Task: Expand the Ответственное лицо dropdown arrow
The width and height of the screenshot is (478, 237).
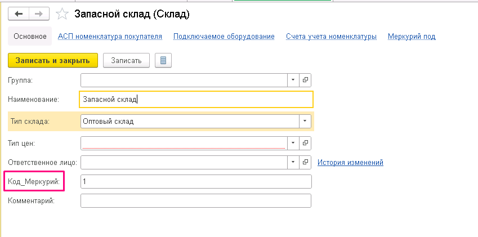Action: (293, 162)
